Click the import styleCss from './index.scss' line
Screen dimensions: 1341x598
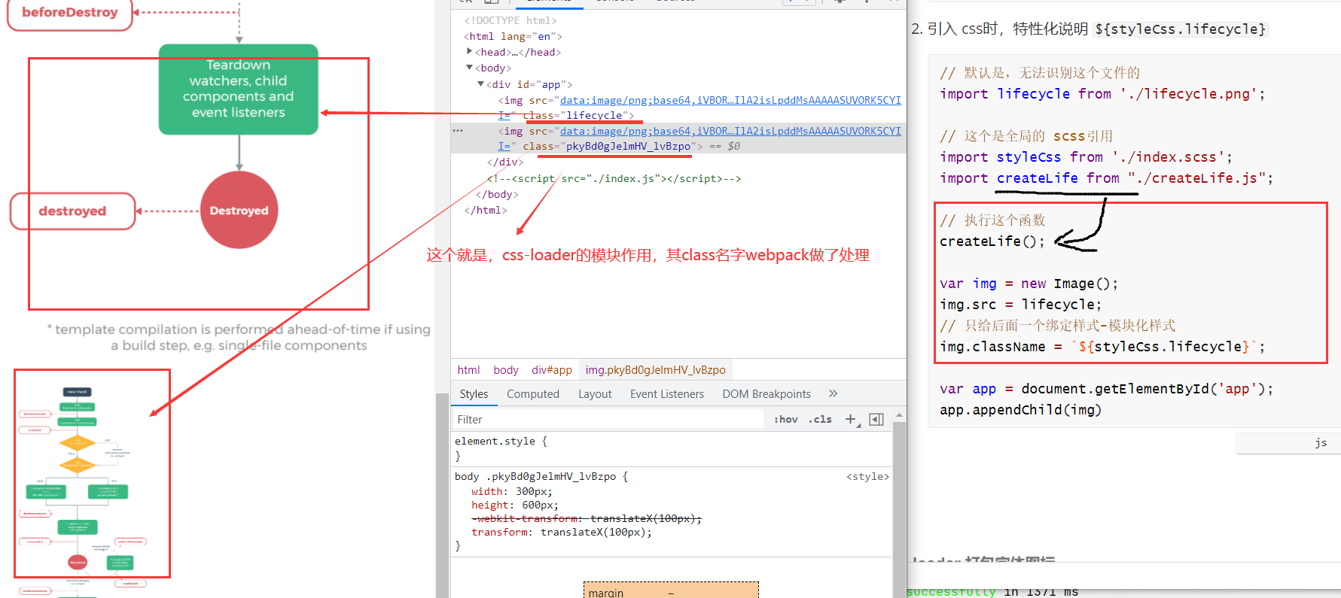(1086, 156)
